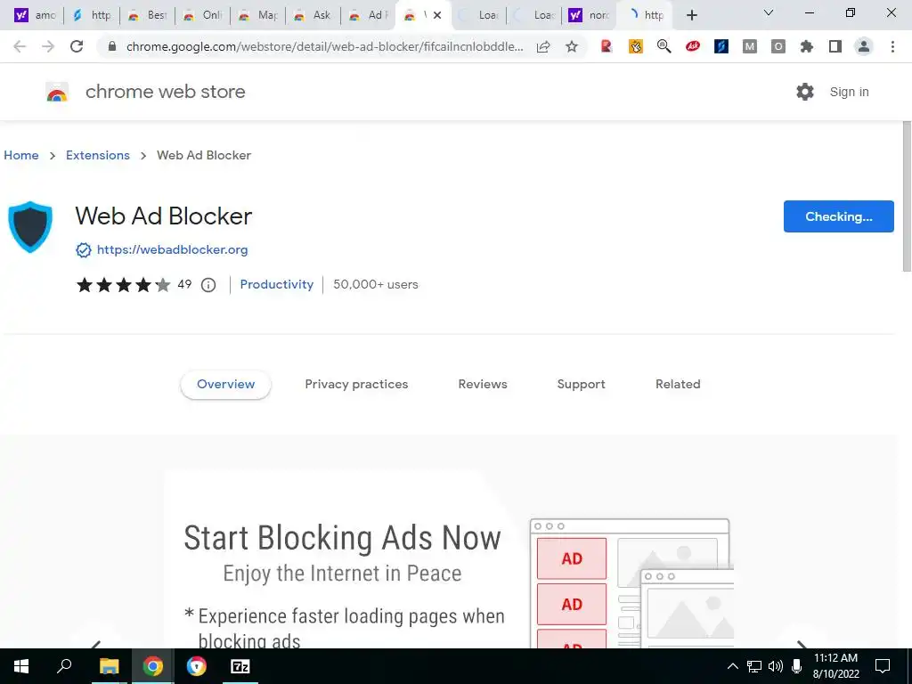The image size is (912, 684).
Task: Click the blue Checking... button
Action: (x=838, y=216)
